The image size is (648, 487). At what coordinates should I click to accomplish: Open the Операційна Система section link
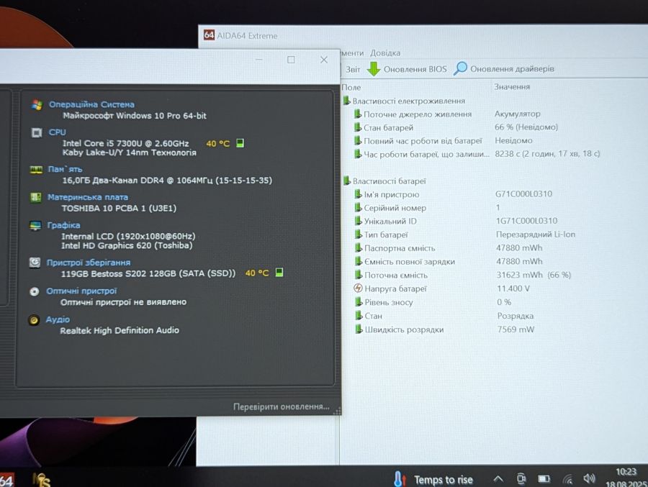tap(91, 104)
